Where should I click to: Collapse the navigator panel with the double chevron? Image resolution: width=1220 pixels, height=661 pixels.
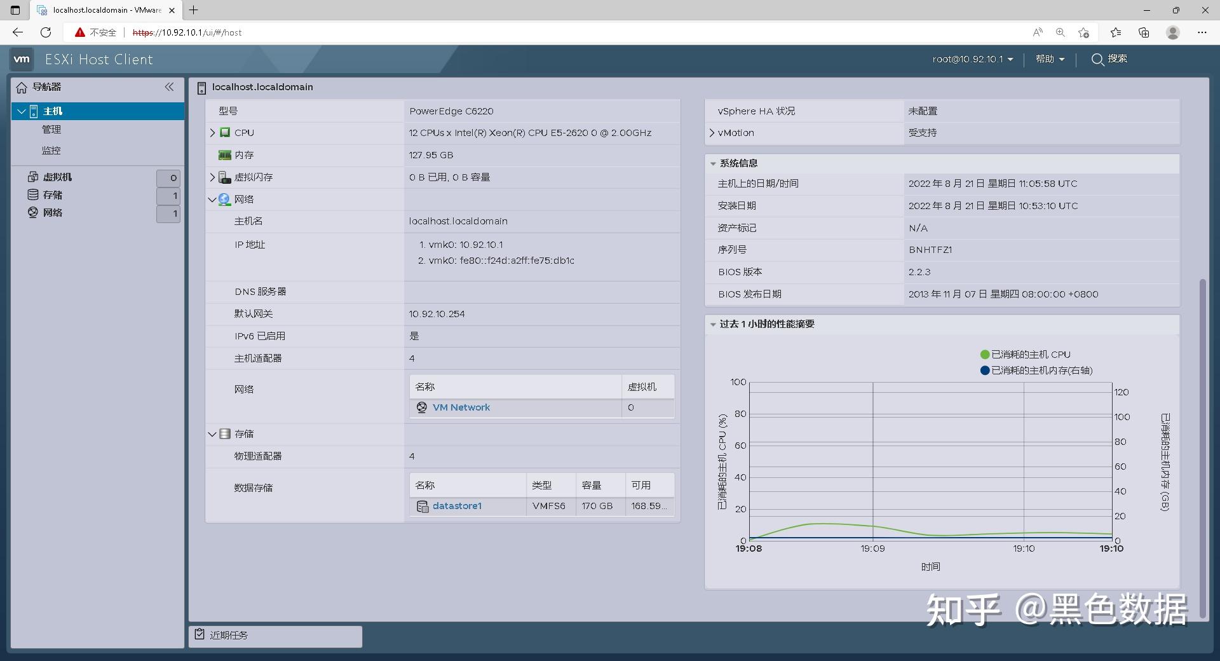(169, 87)
